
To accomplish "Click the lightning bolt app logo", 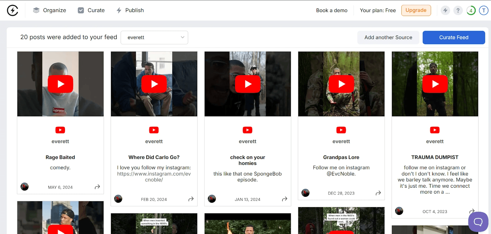I will (13, 10).
